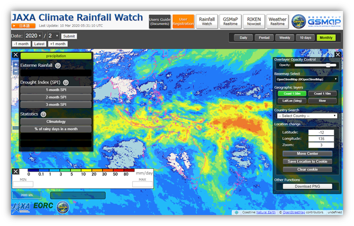The image size is (354, 226).
Task: Toggle the Lat/Lon (5deg) grid
Action: coord(292,101)
